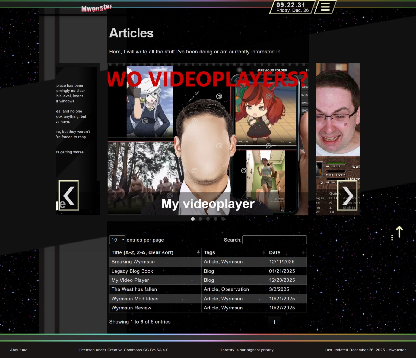The width and height of the screenshot is (416, 358).
Task: Show previous slide with the left arrow icon
Action: pos(69,195)
